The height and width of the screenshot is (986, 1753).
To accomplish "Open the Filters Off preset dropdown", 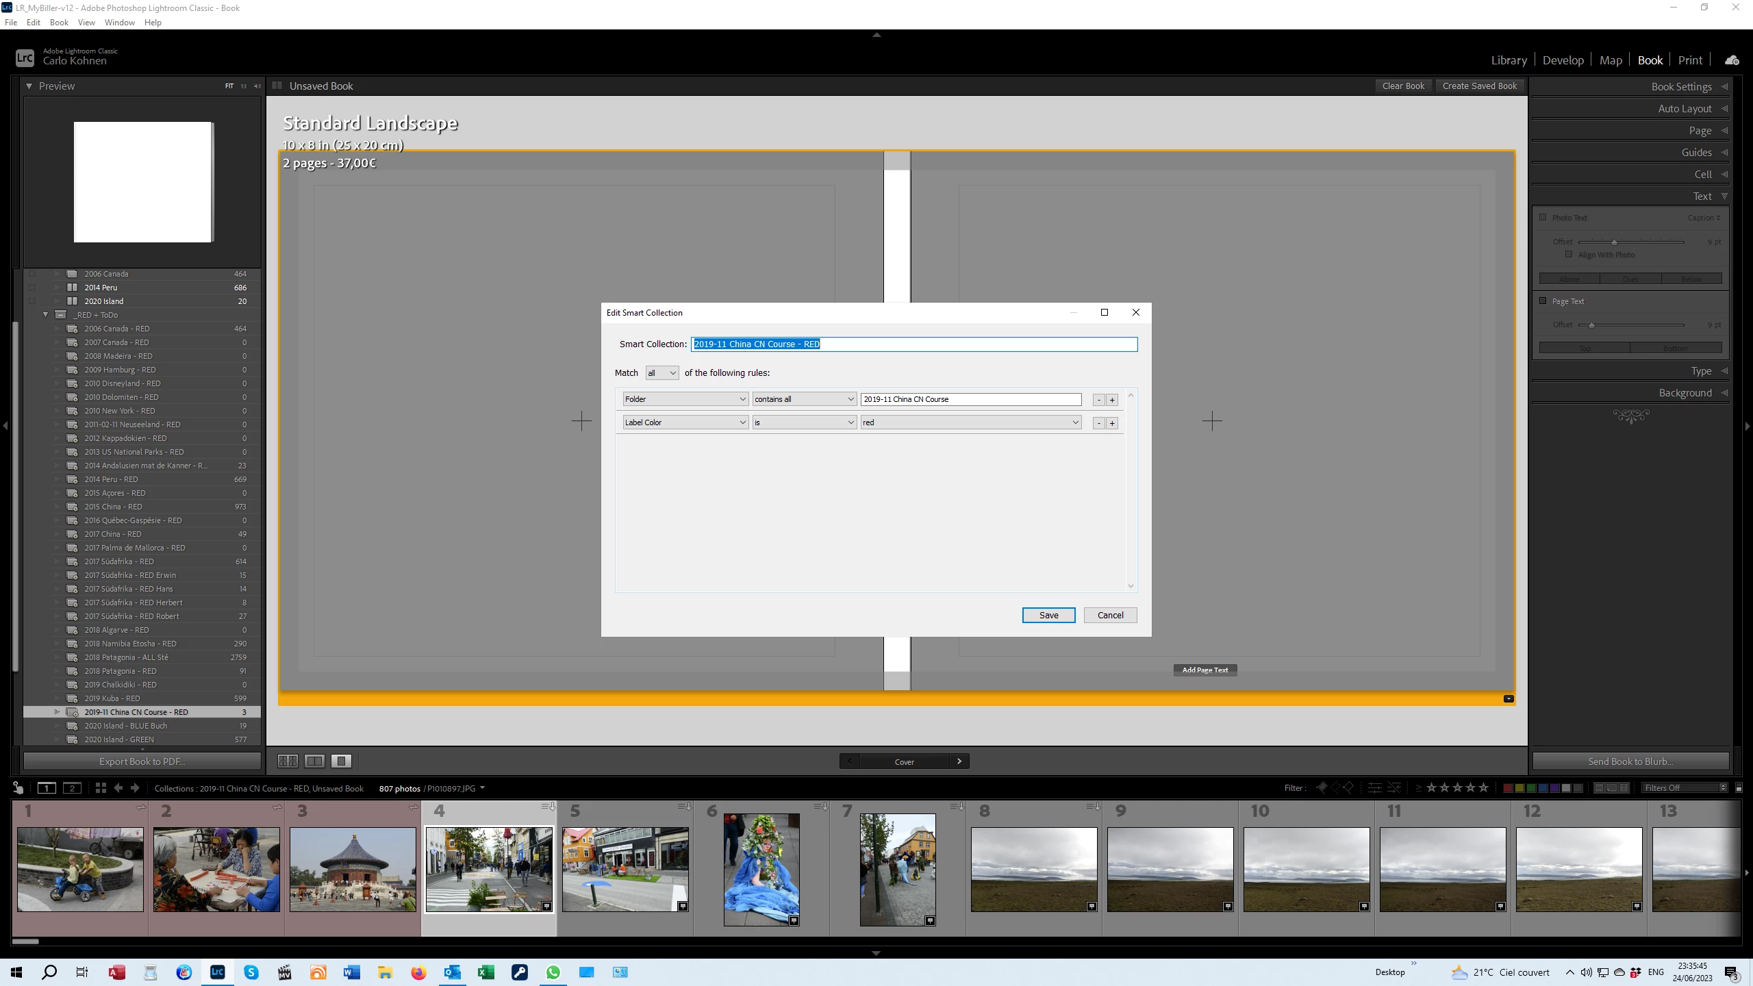I will (x=1684, y=788).
